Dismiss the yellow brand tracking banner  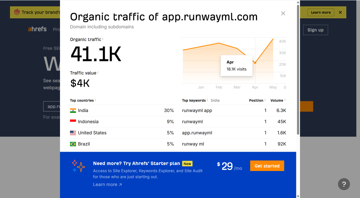(340, 12)
